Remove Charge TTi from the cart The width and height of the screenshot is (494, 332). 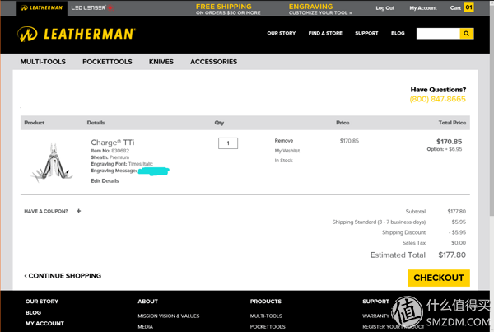[x=284, y=141]
